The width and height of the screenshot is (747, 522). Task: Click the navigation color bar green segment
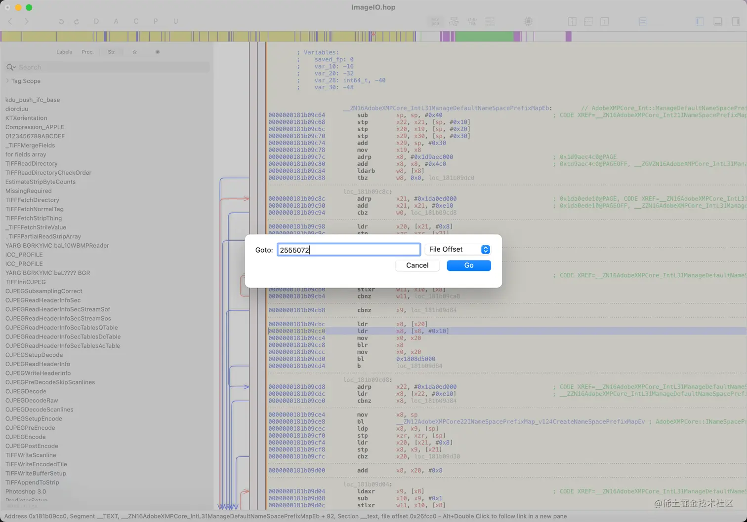click(484, 36)
